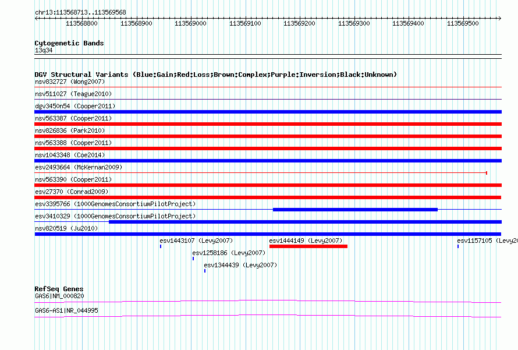Click the 13q34 band label
Image resolution: width=518 pixels, height=350 pixels.
click(x=44, y=50)
